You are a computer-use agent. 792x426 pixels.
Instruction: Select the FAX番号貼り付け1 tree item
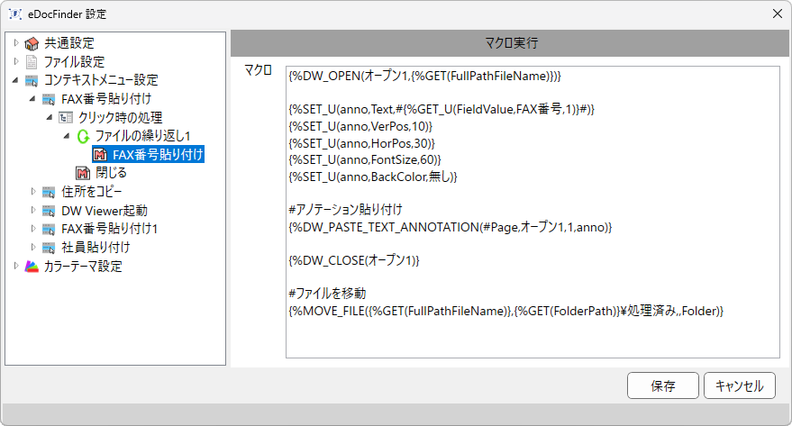pos(110,229)
